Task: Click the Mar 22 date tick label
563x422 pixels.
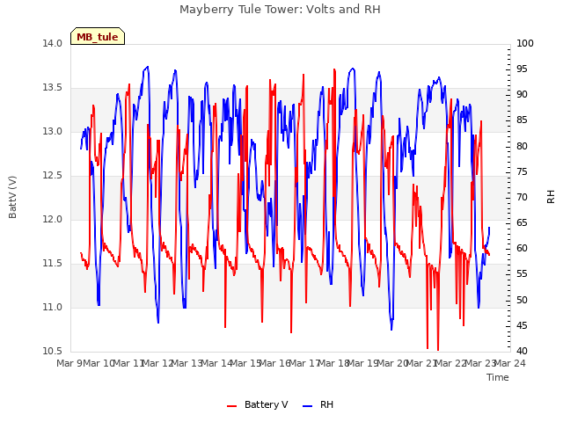Action: (x=451, y=363)
